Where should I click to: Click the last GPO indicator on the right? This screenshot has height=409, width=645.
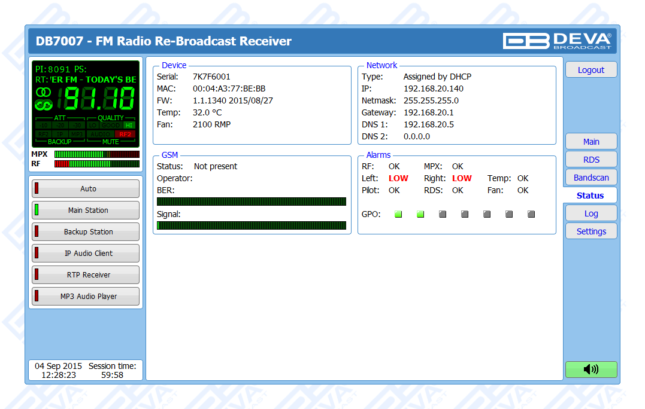point(531,214)
